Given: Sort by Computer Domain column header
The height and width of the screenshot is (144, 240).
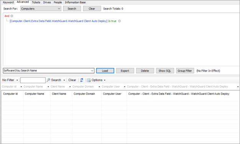Looking at the screenshot, I should point(87,94).
